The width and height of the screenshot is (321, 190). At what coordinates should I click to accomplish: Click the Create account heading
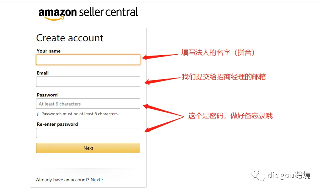point(70,38)
